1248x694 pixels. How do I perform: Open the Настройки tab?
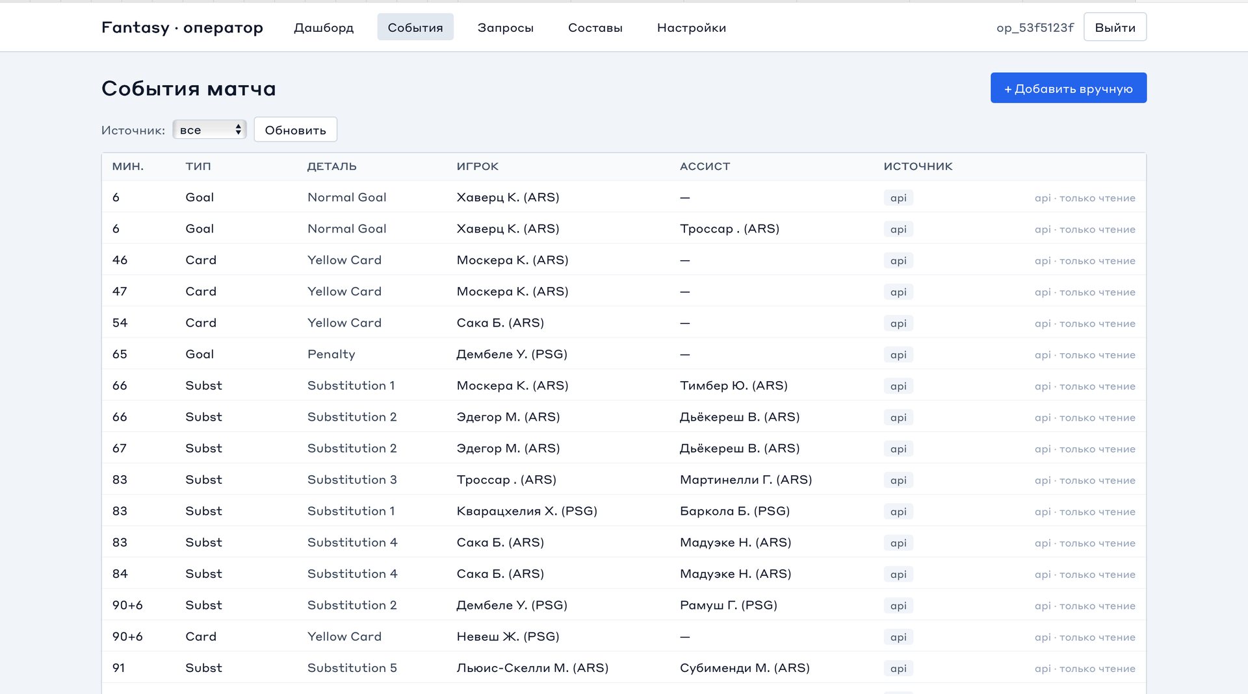[x=691, y=27]
